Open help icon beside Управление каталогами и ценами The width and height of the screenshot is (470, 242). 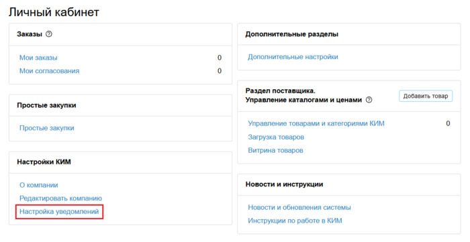369,100
